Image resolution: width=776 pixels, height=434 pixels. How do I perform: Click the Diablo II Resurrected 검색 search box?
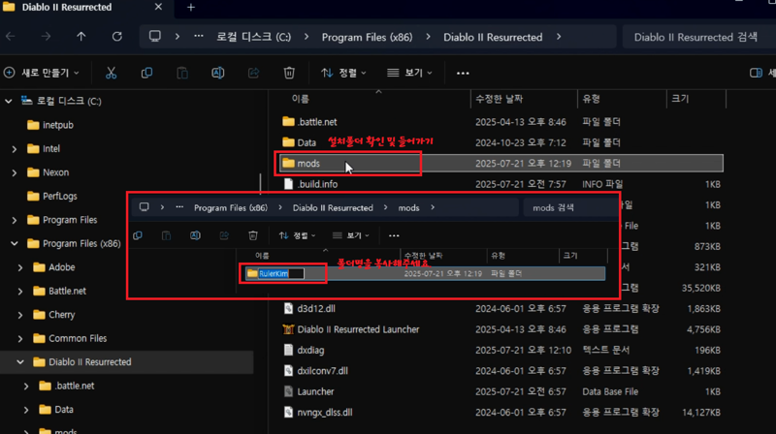click(x=698, y=37)
